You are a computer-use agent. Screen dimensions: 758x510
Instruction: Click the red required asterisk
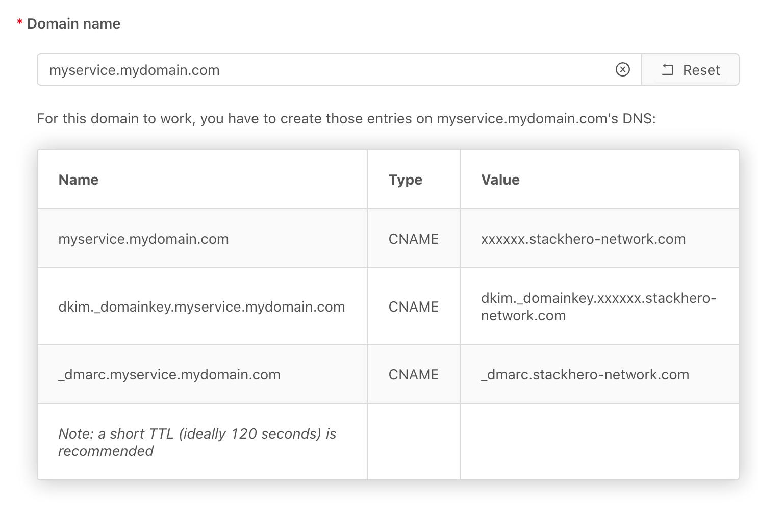(x=19, y=23)
